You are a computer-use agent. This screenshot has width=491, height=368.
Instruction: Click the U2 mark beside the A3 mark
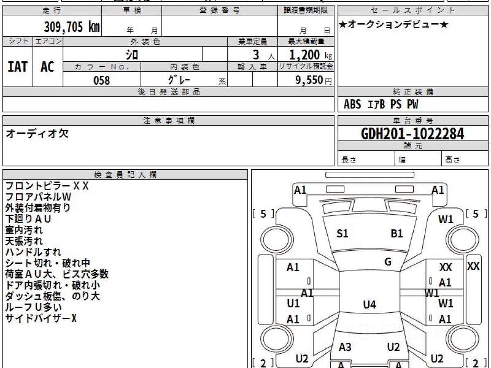click(393, 347)
